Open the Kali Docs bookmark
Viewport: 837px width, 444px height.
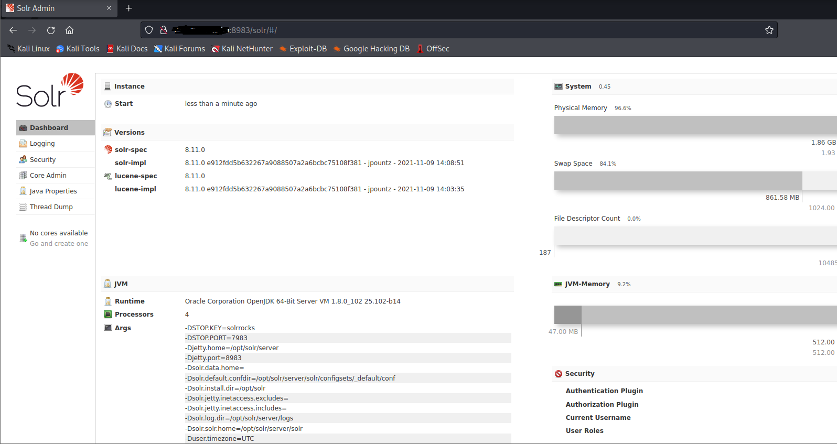point(127,49)
